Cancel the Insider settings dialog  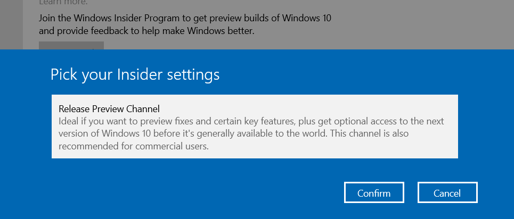[x=447, y=193]
